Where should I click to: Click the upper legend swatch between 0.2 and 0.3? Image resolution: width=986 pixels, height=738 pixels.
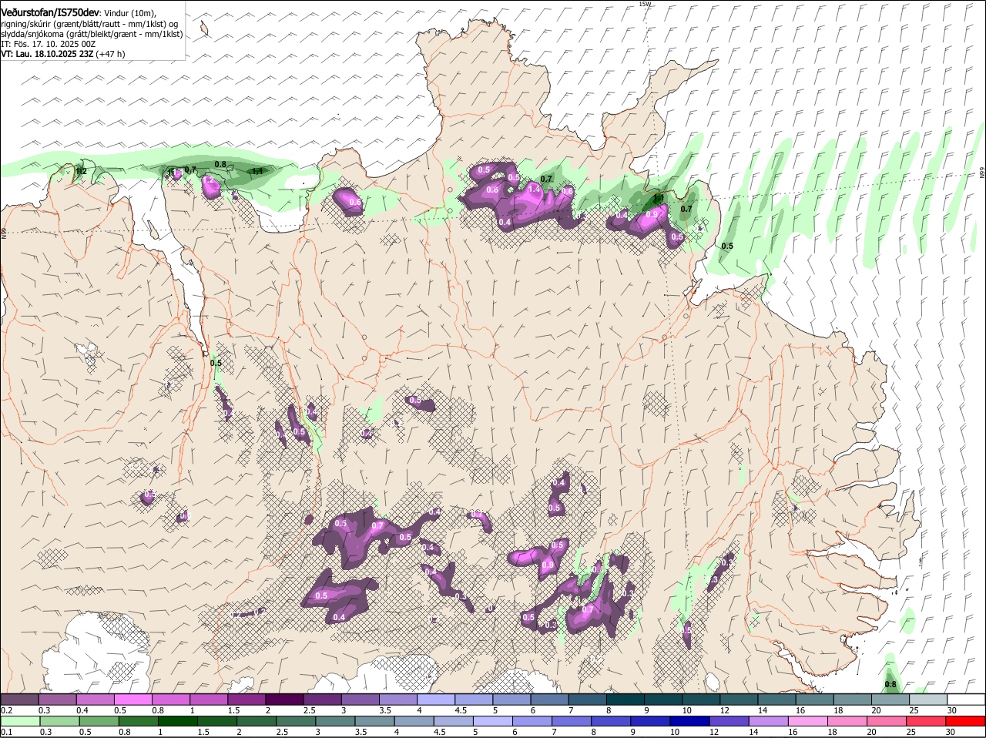pos(20,699)
